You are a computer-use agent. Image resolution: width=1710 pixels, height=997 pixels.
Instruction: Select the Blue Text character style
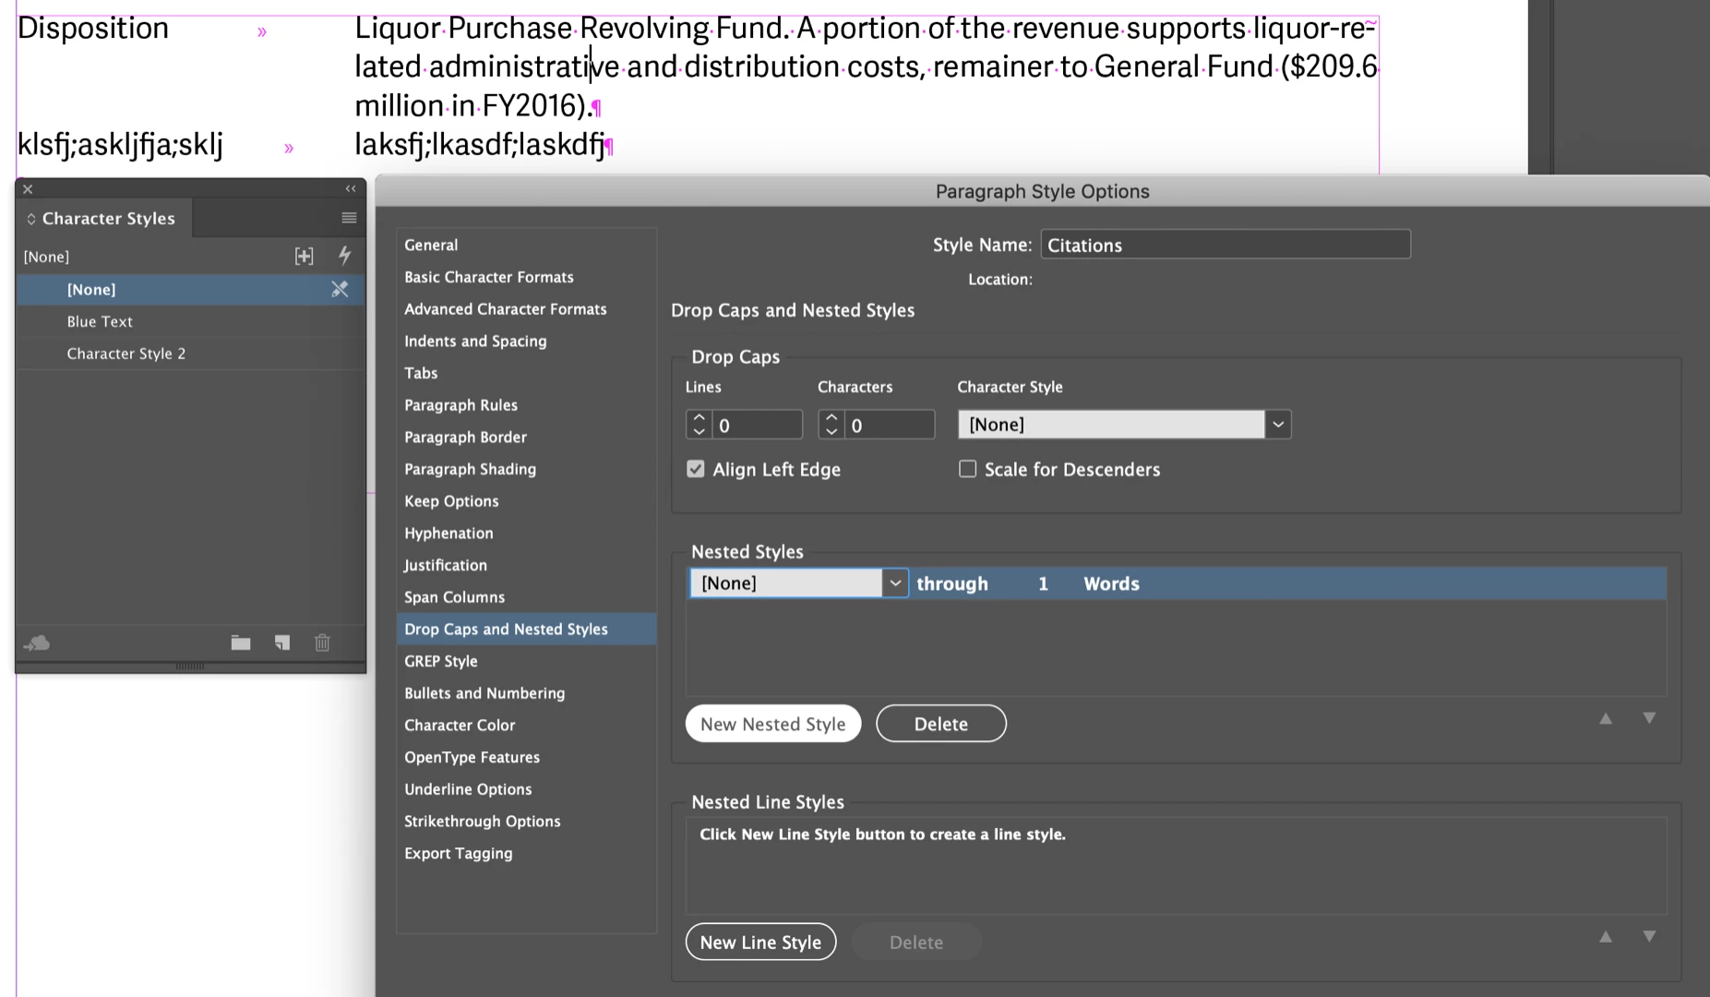(x=100, y=321)
